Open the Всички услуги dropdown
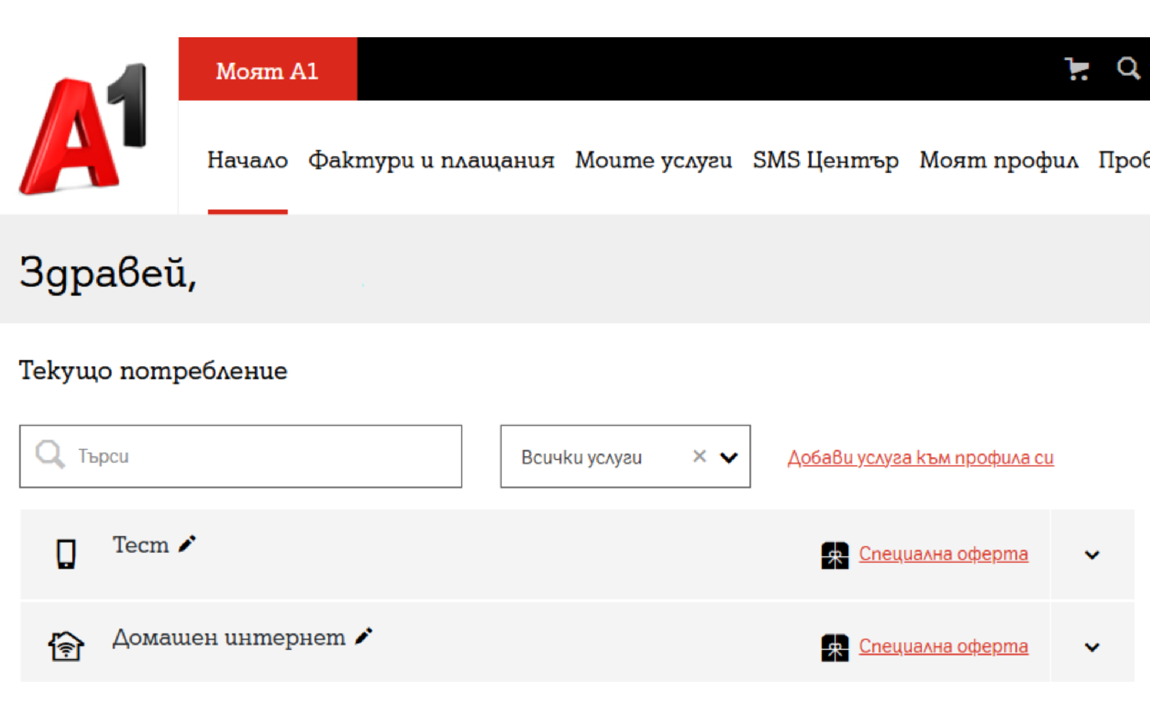 [729, 457]
